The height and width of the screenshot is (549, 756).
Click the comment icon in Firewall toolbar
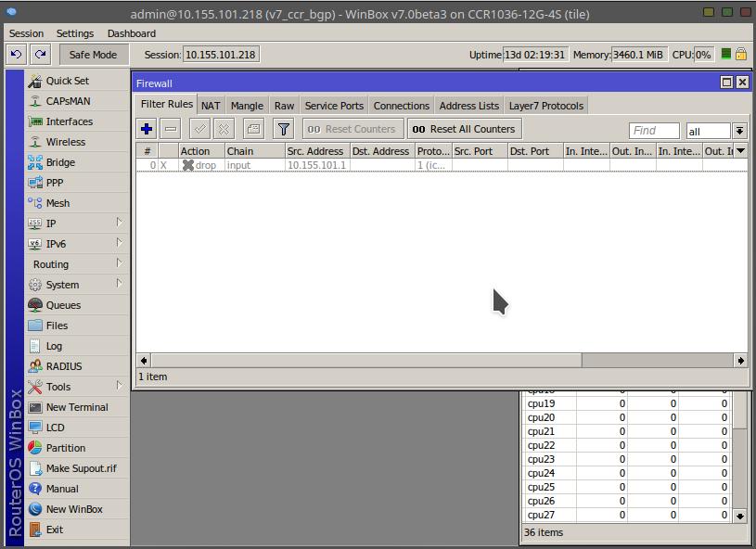point(253,129)
